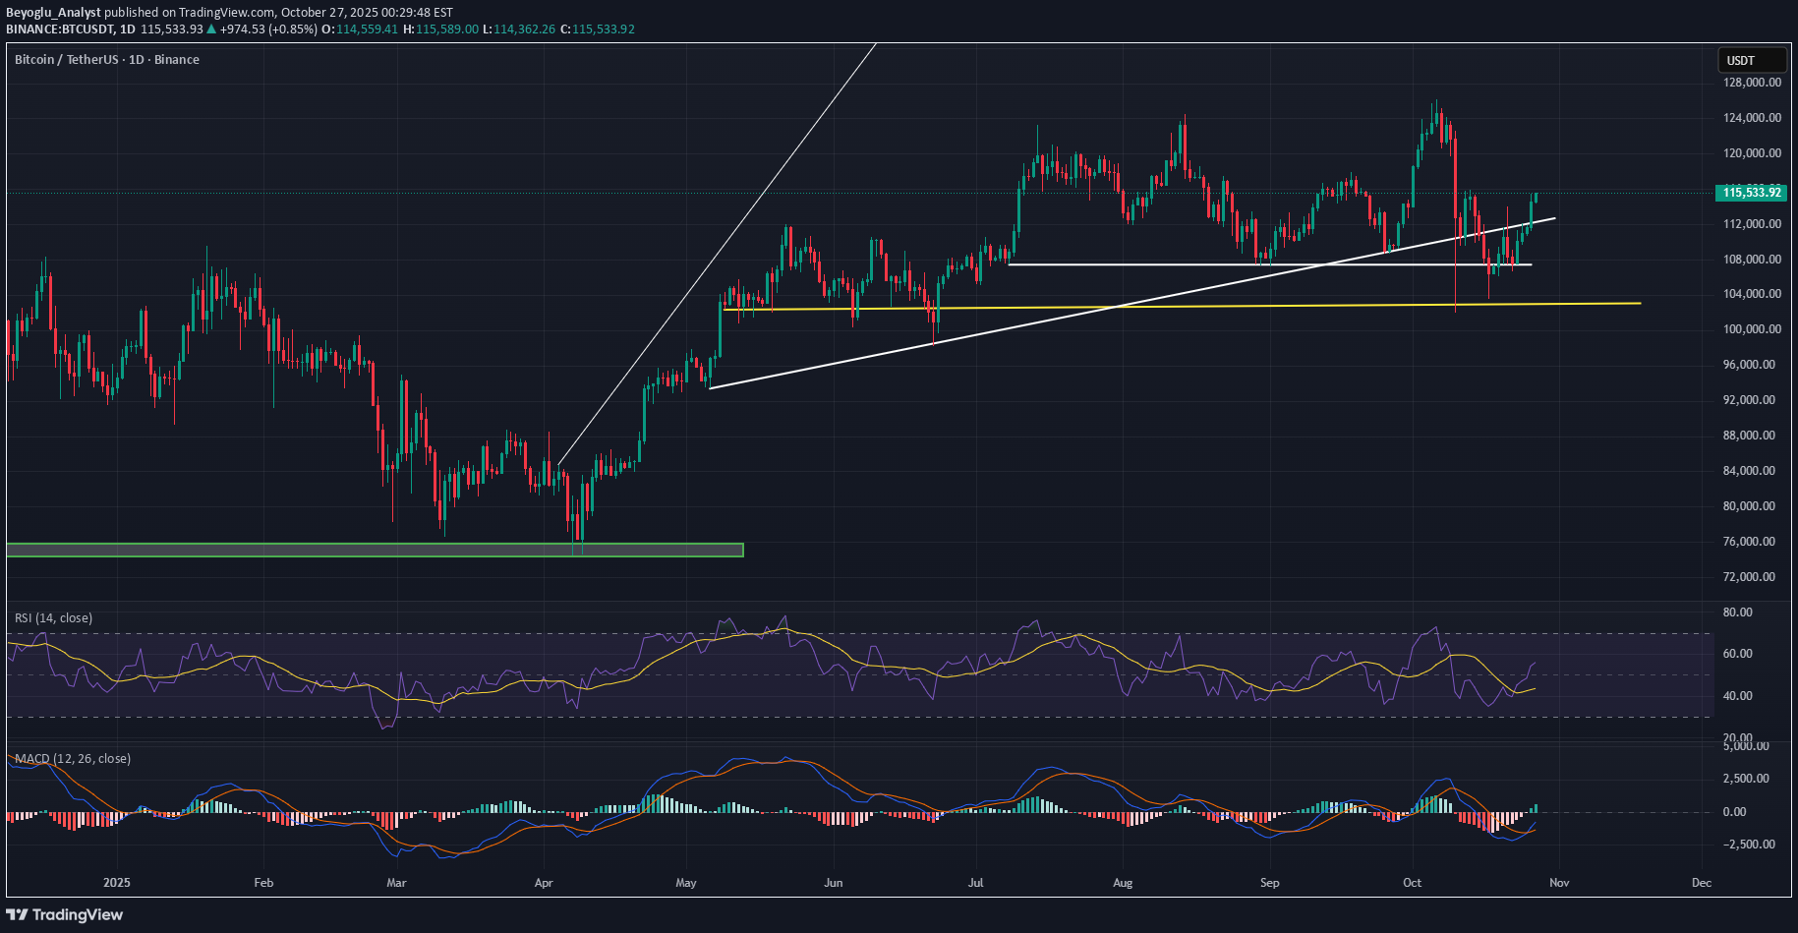The height and width of the screenshot is (933, 1798).
Task: Click the Oct label on the time axis
Action: click(x=1411, y=883)
